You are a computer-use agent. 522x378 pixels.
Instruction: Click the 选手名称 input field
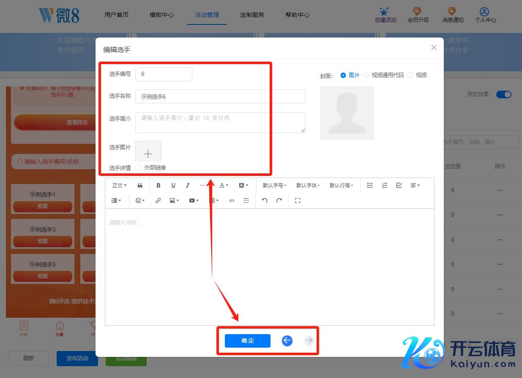pyautogui.click(x=220, y=97)
